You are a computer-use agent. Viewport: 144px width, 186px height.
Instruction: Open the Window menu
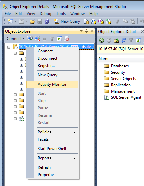click(x=77, y=14)
